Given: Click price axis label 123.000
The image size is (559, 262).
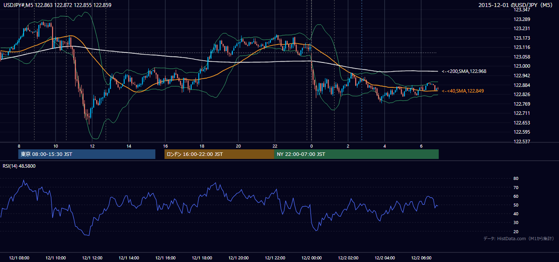Looking at the screenshot, I should tap(521, 66).
